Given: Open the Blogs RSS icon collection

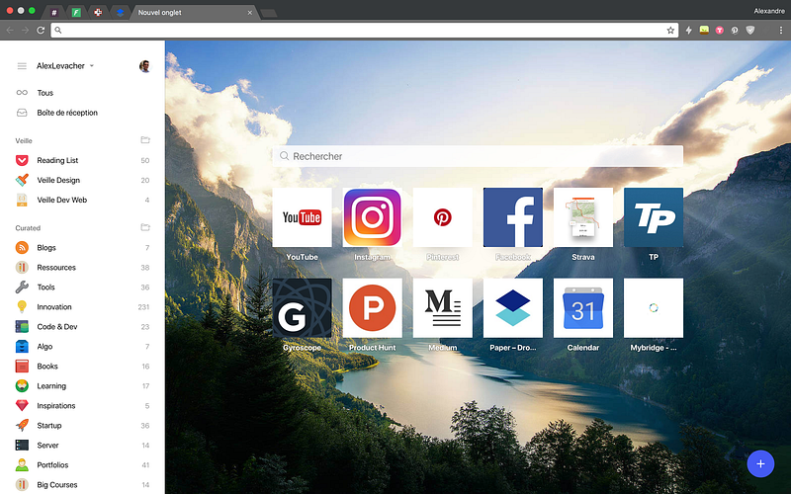Looking at the screenshot, I should click(x=22, y=248).
